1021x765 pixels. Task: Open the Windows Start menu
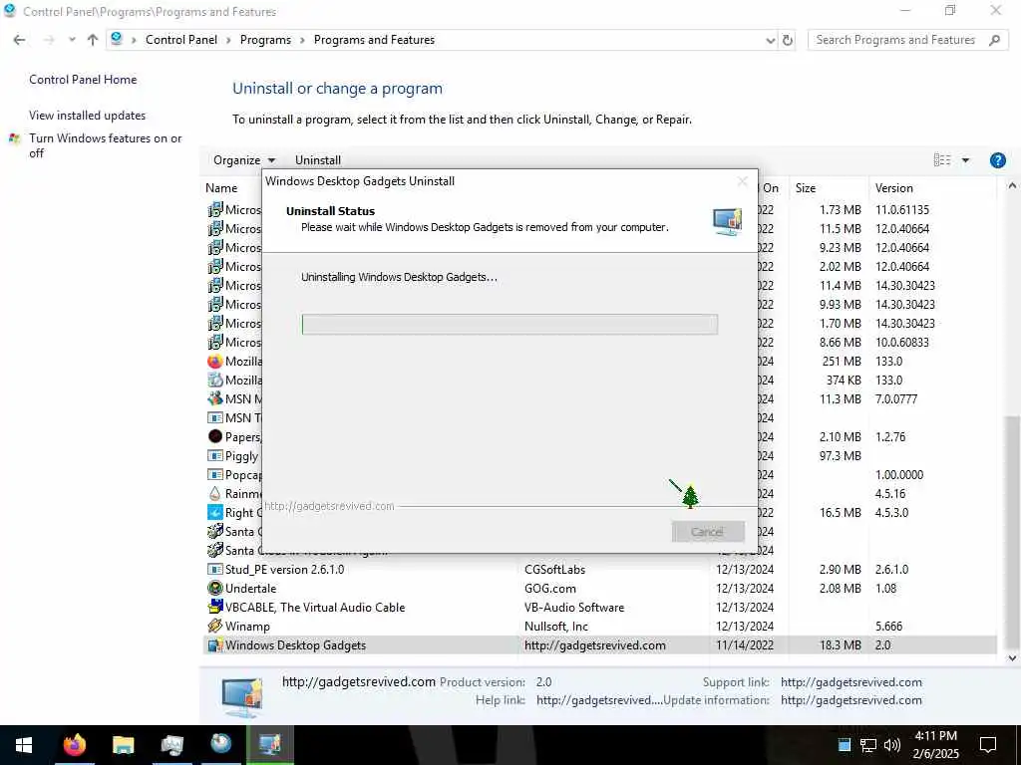point(24,744)
